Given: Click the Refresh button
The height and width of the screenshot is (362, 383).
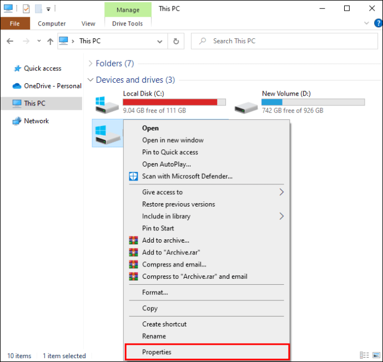Looking at the screenshot, I should coord(176,41).
